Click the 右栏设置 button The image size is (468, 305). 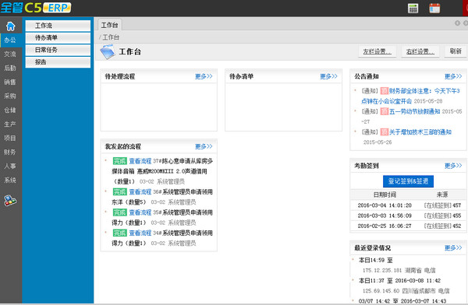420,51
